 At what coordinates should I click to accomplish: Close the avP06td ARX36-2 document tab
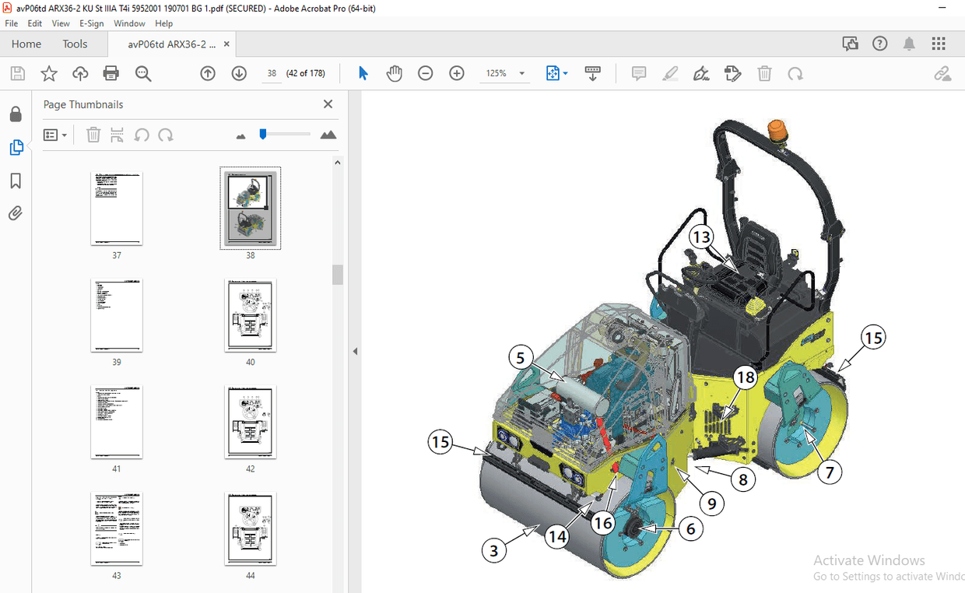(x=227, y=44)
